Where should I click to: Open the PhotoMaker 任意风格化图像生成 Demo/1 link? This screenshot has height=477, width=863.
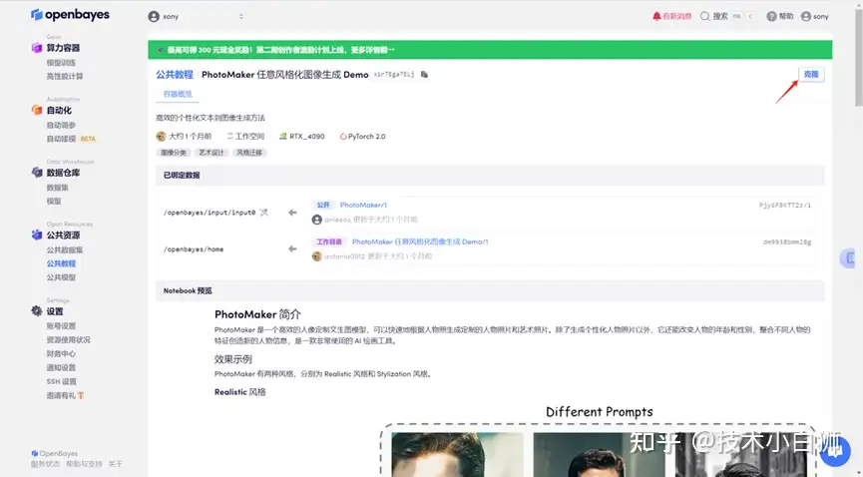tap(420, 241)
